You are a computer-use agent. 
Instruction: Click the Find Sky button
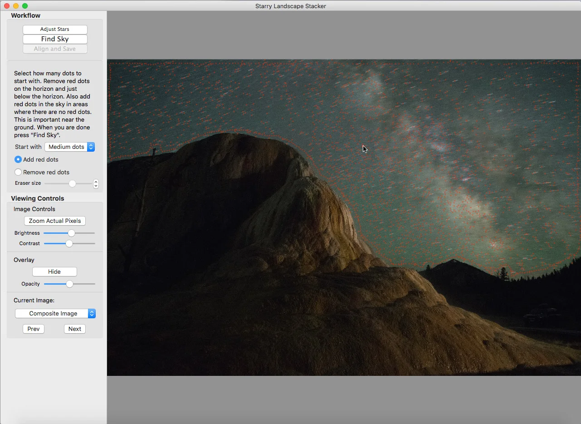(x=55, y=39)
